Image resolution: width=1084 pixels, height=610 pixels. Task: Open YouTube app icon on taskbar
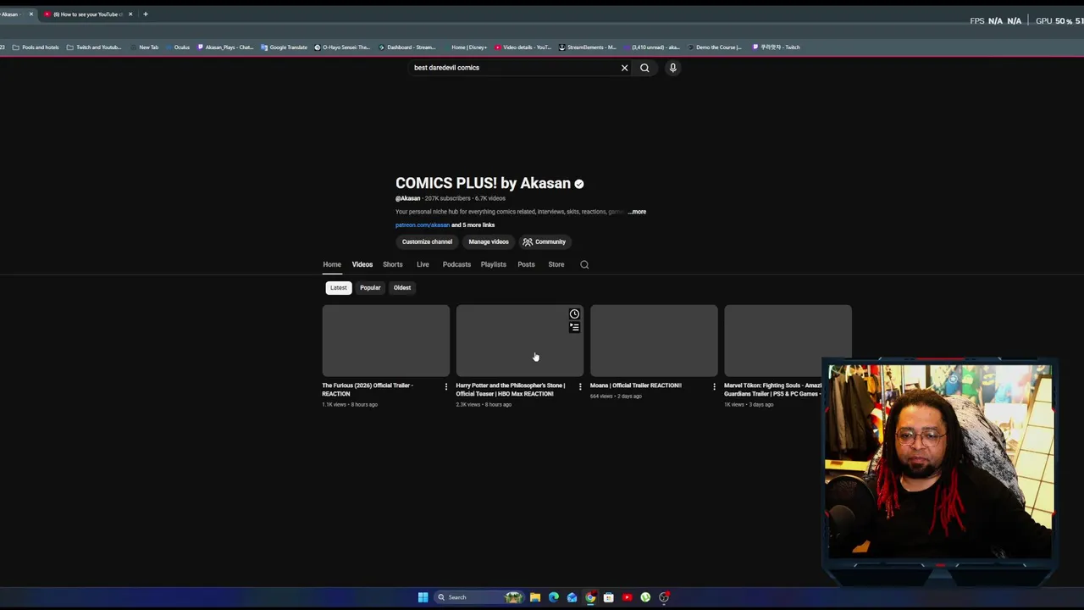click(x=627, y=597)
